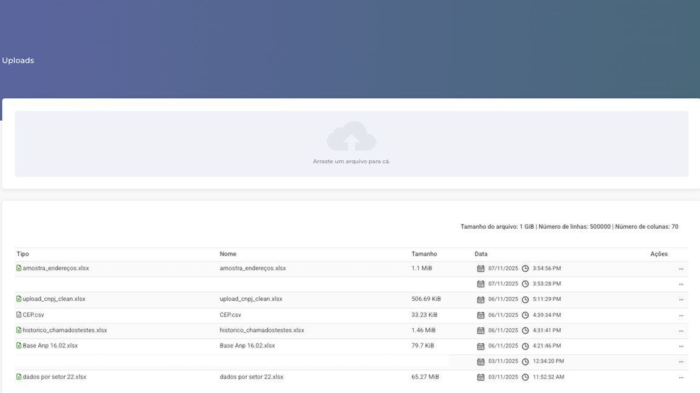Screen dimensions: 700x393
Task: Click the cloud upload icon
Action: [x=351, y=136]
